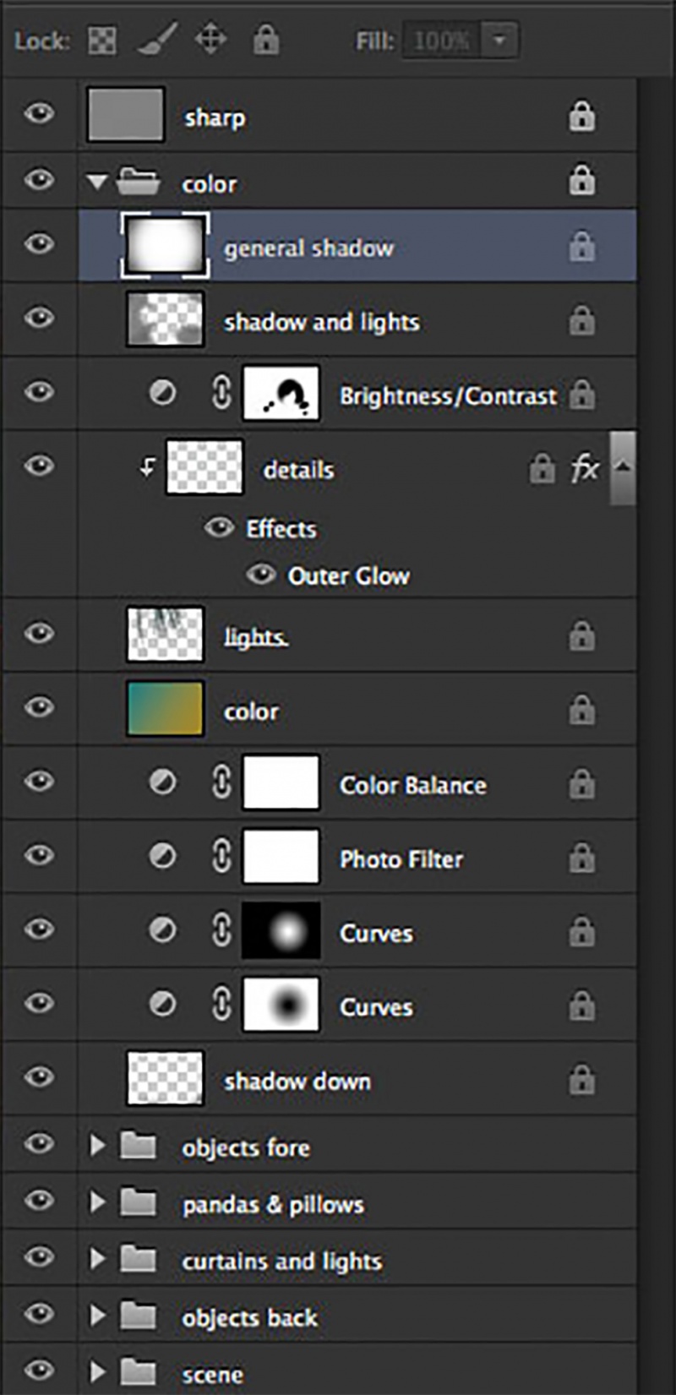Click the lock position move icon

coord(210,39)
